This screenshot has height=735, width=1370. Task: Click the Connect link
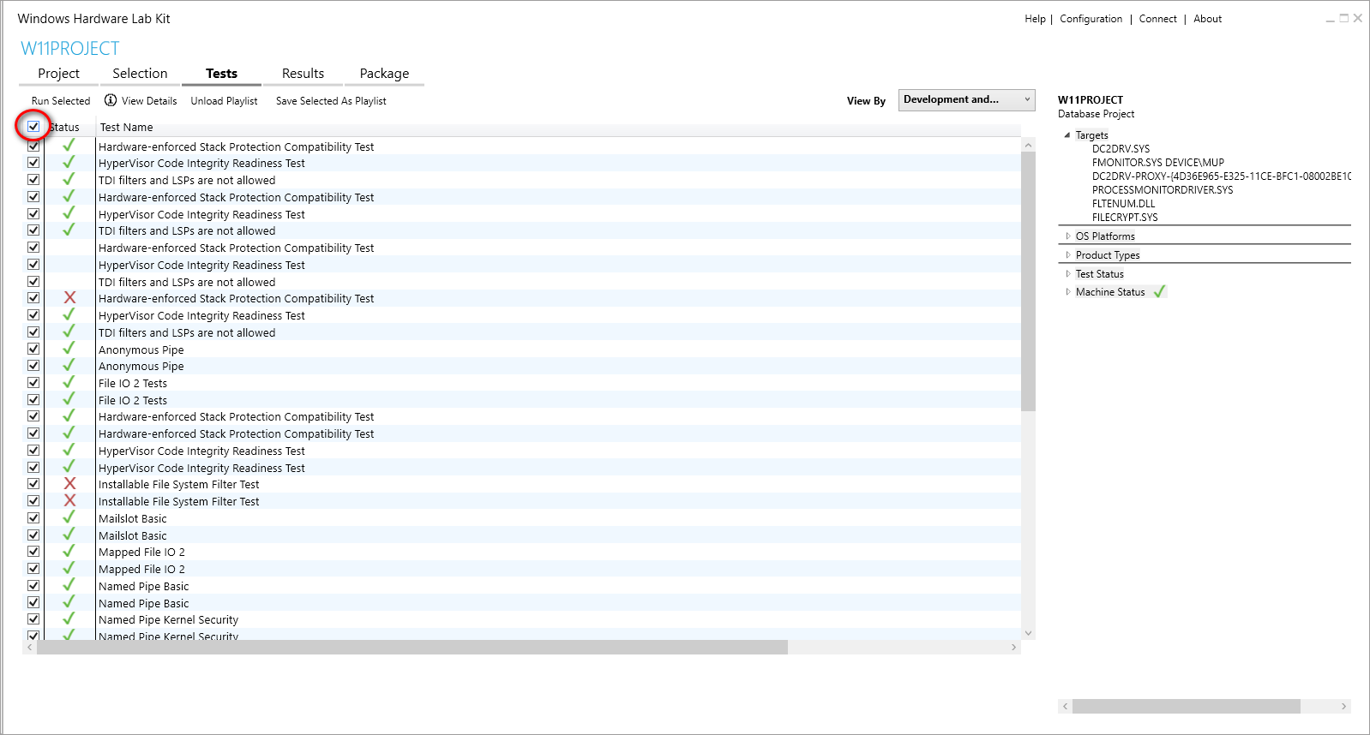[x=1157, y=19]
